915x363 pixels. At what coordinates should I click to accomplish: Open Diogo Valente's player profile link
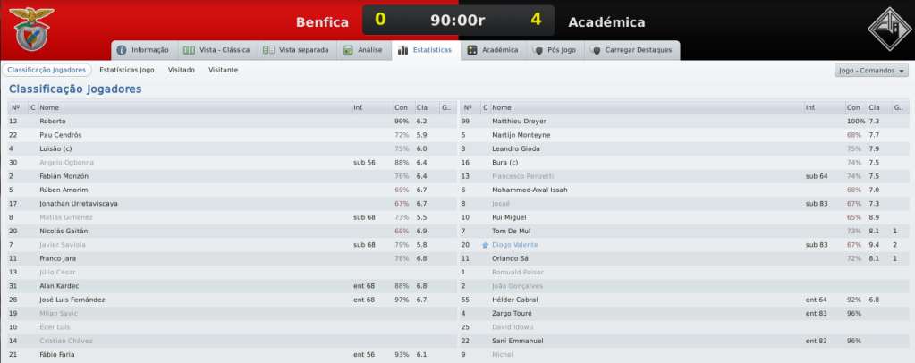[x=514, y=245]
